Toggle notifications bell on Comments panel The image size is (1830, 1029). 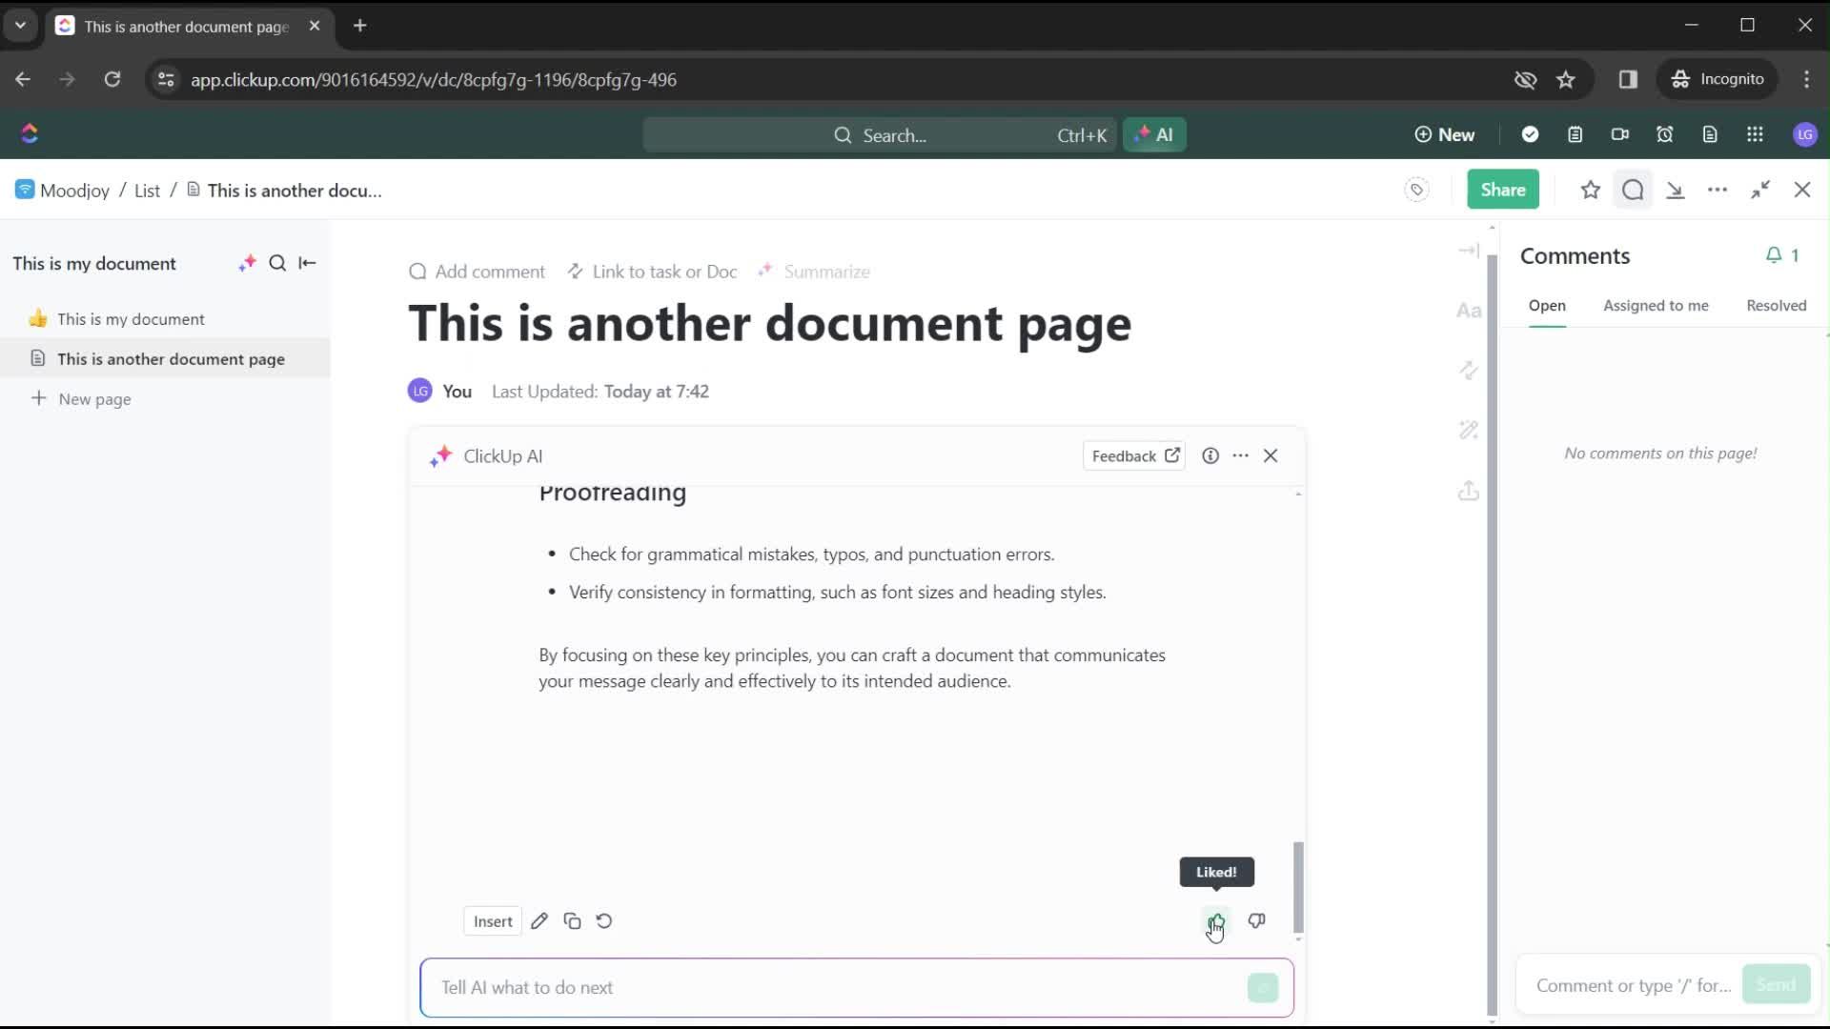1774,255
